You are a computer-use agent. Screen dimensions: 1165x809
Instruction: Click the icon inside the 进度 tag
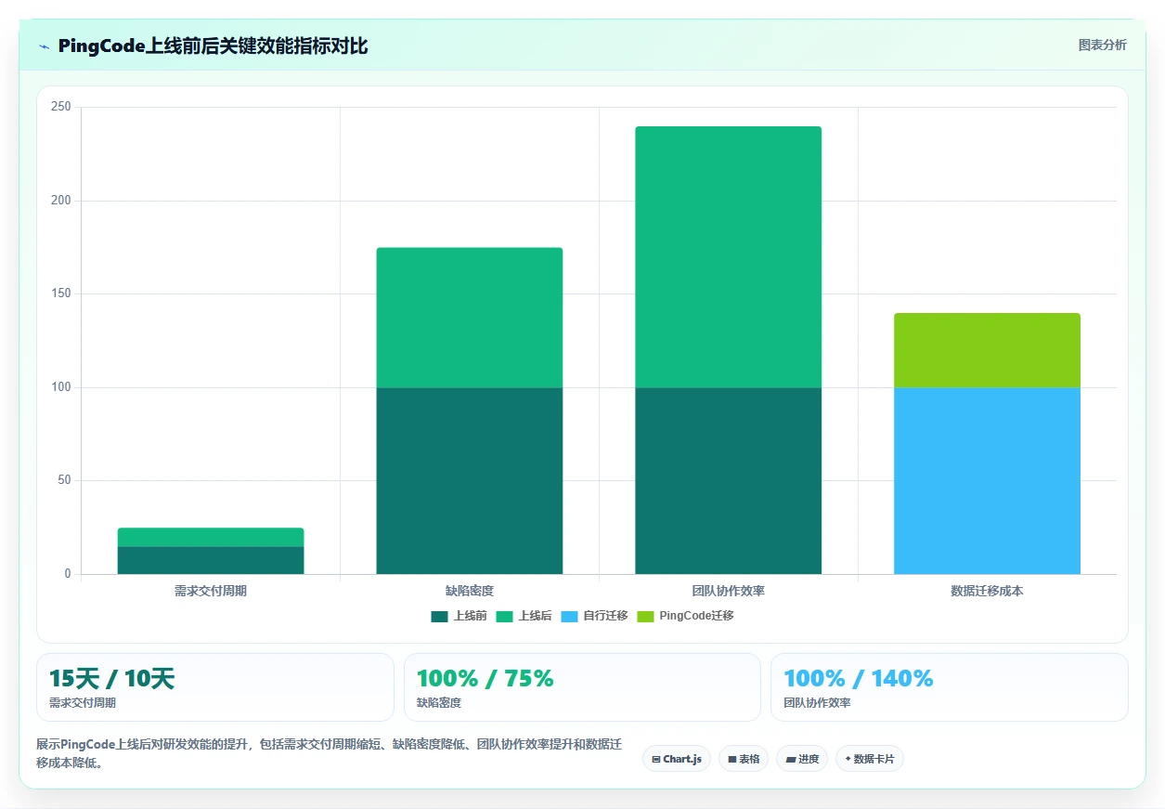pos(790,760)
